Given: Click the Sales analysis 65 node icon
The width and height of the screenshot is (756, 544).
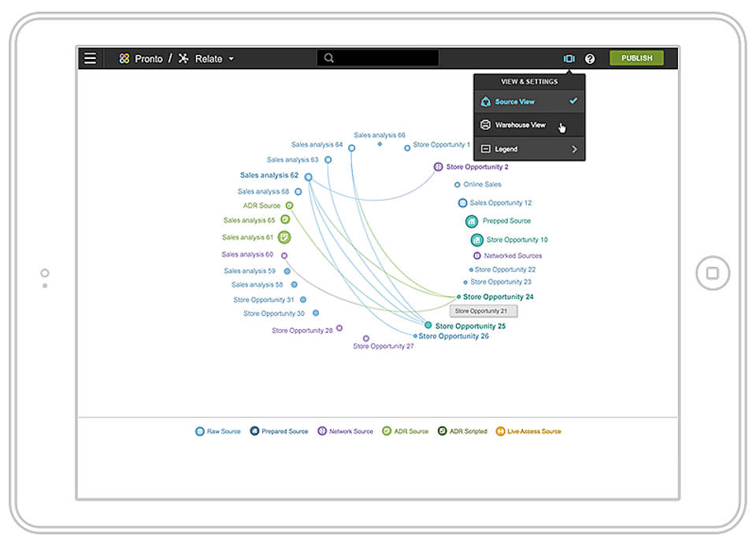Looking at the screenshot, I should click(285, 220).
